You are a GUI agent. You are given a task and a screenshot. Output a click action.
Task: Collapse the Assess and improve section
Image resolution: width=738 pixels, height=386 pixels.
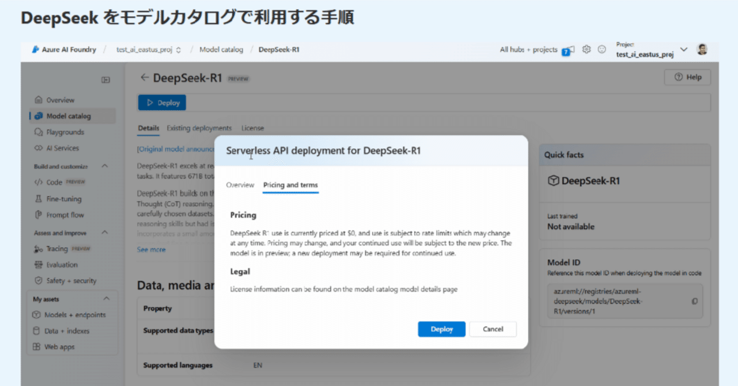click(103, 233)
